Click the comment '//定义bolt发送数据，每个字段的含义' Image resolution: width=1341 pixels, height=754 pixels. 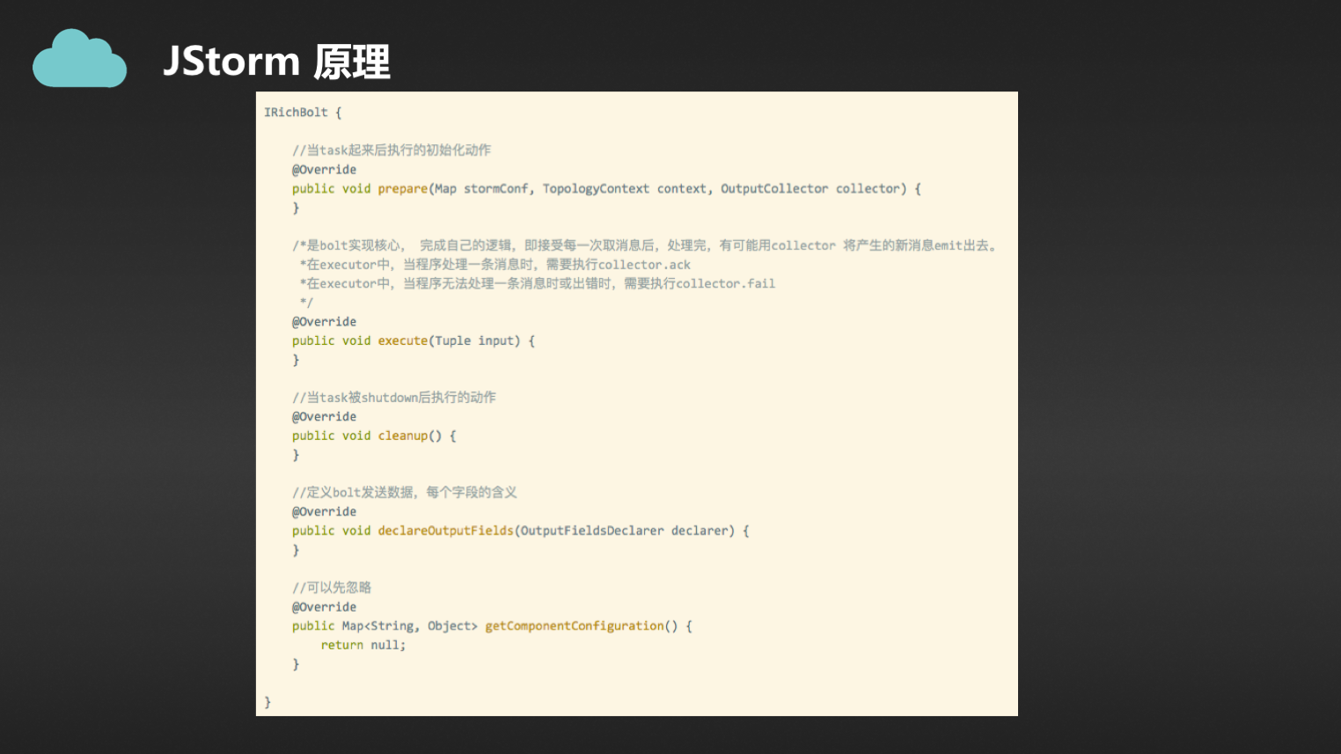[405, 493]
